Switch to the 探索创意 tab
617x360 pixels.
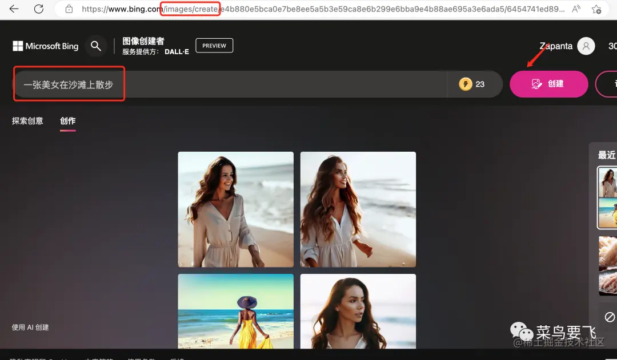[x=27, y=120]
